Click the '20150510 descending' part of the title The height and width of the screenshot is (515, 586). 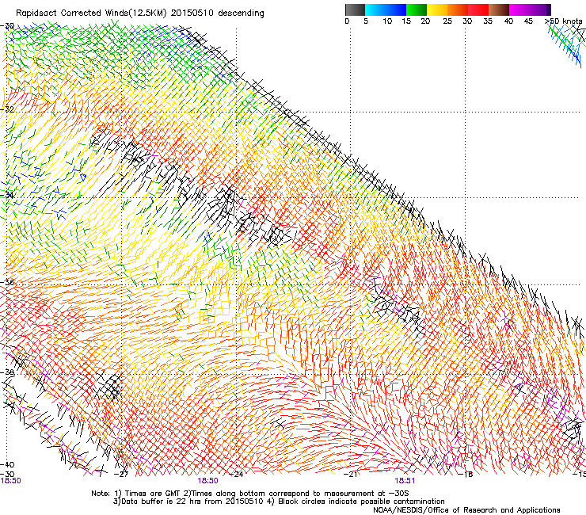(217, 13)
